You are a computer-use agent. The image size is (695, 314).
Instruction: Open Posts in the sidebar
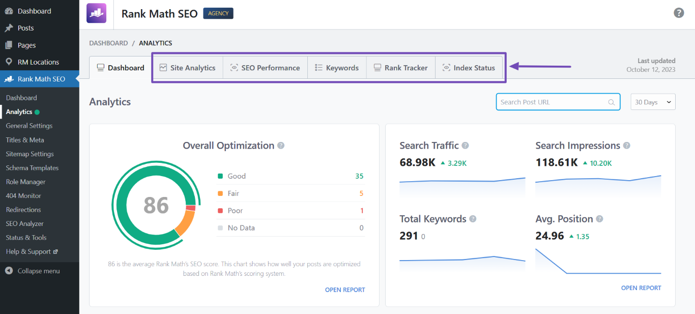pos(40,28)
